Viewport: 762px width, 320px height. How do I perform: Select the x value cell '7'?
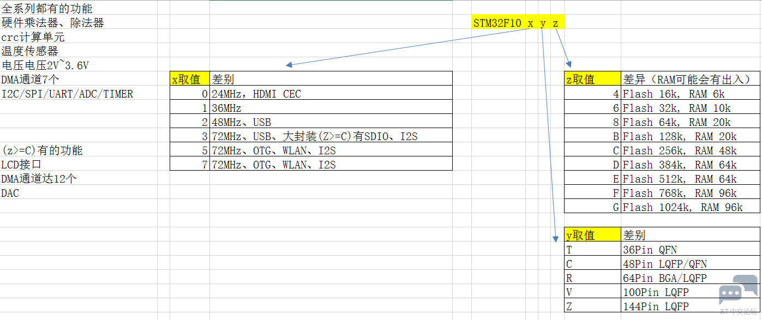coord(190,164)
